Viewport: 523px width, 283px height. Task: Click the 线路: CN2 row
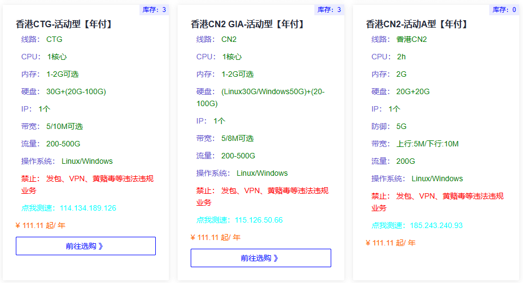(216, 39)
